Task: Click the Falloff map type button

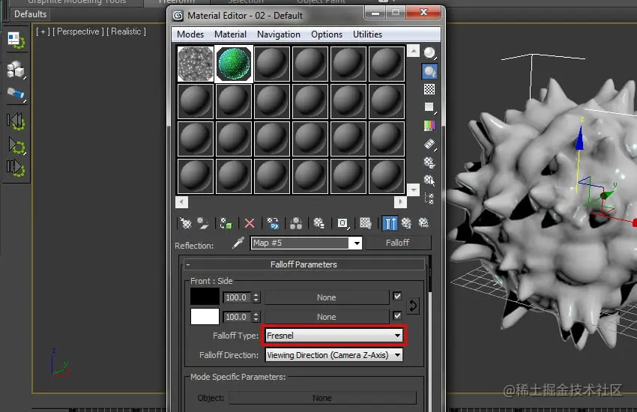Action: 398,243
